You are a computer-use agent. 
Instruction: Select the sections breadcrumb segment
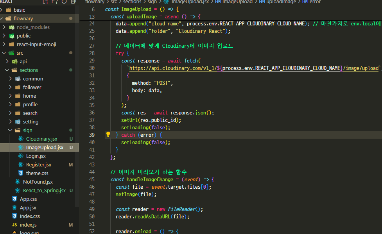132,2
